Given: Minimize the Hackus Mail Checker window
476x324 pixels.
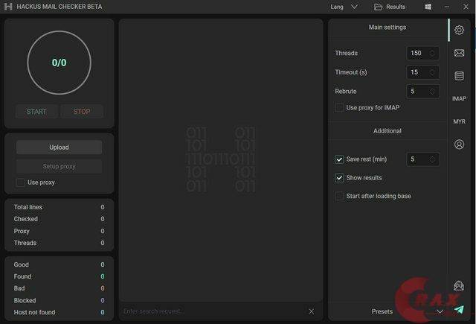Looking at the screenshot, I should [x=446, y=7].
